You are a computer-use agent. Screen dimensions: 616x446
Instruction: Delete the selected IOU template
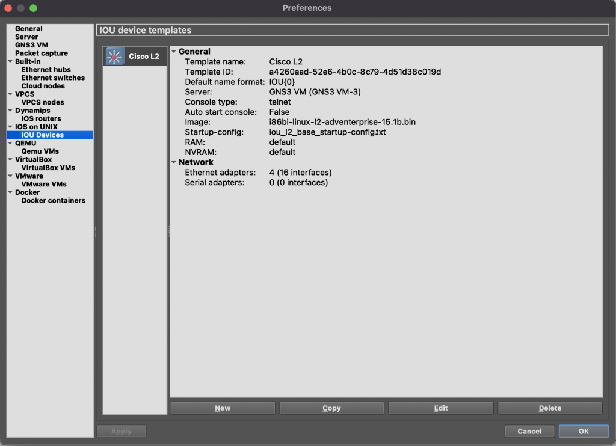click(x=550, y=408)
